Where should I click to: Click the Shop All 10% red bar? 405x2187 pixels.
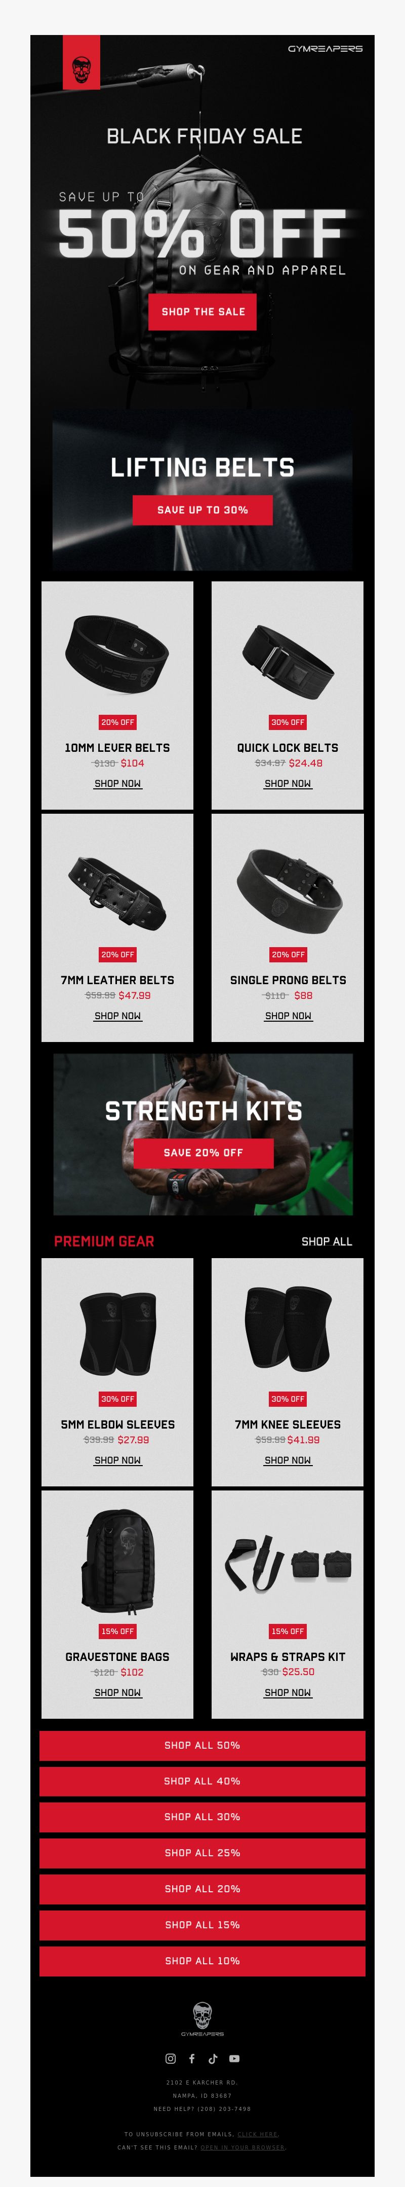[202, 1960]
